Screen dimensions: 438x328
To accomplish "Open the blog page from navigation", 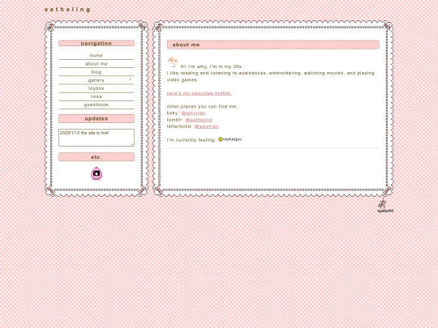I will pyautogui.click(x=96, y=72).
